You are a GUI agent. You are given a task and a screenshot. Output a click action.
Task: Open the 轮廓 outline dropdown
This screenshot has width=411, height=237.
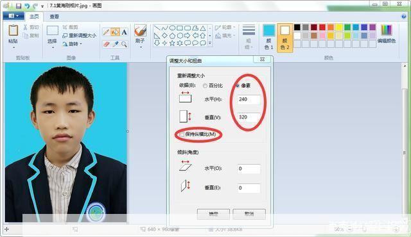tap(225, 27)
